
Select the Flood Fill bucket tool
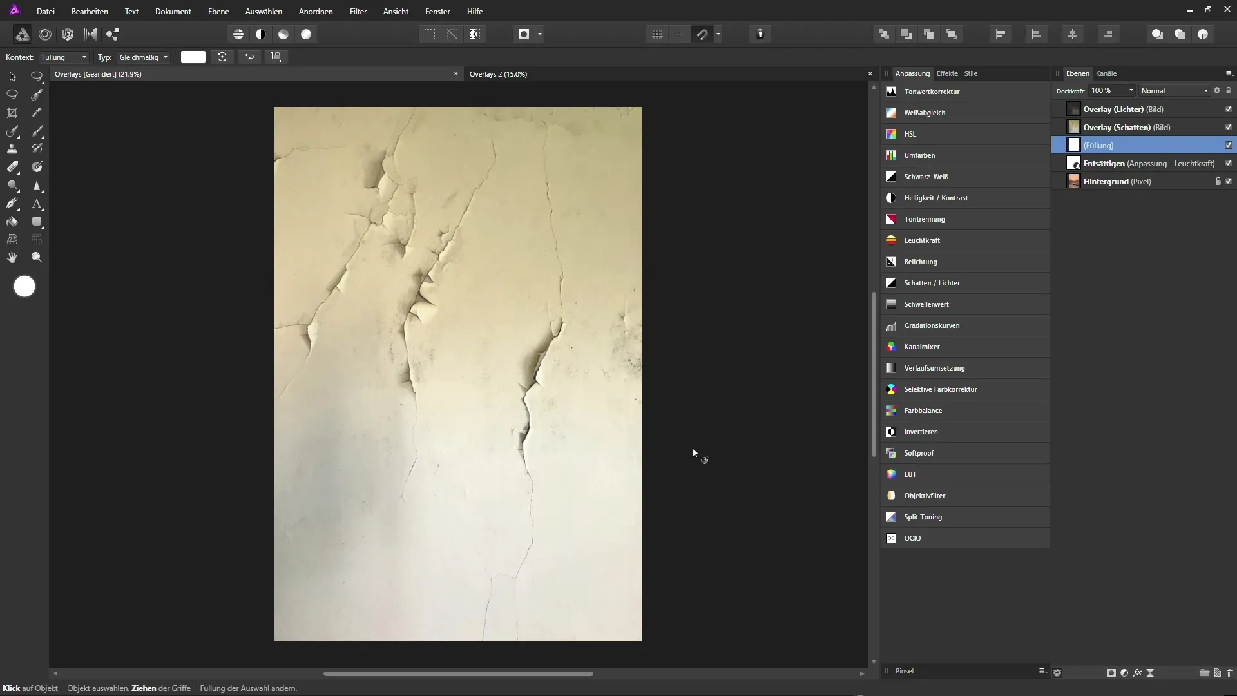pos(12,222)
